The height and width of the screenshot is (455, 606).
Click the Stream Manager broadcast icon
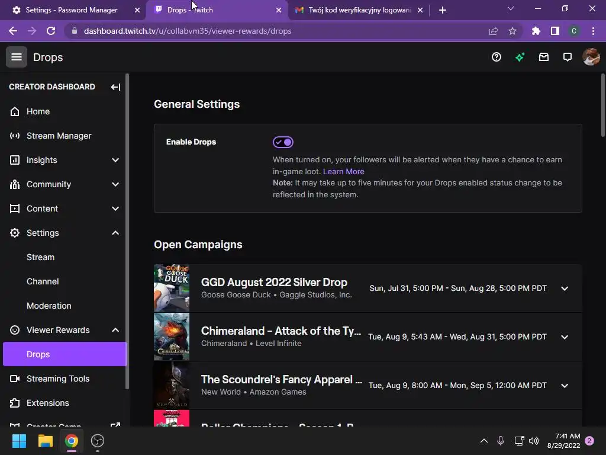(x=15, y=136)
